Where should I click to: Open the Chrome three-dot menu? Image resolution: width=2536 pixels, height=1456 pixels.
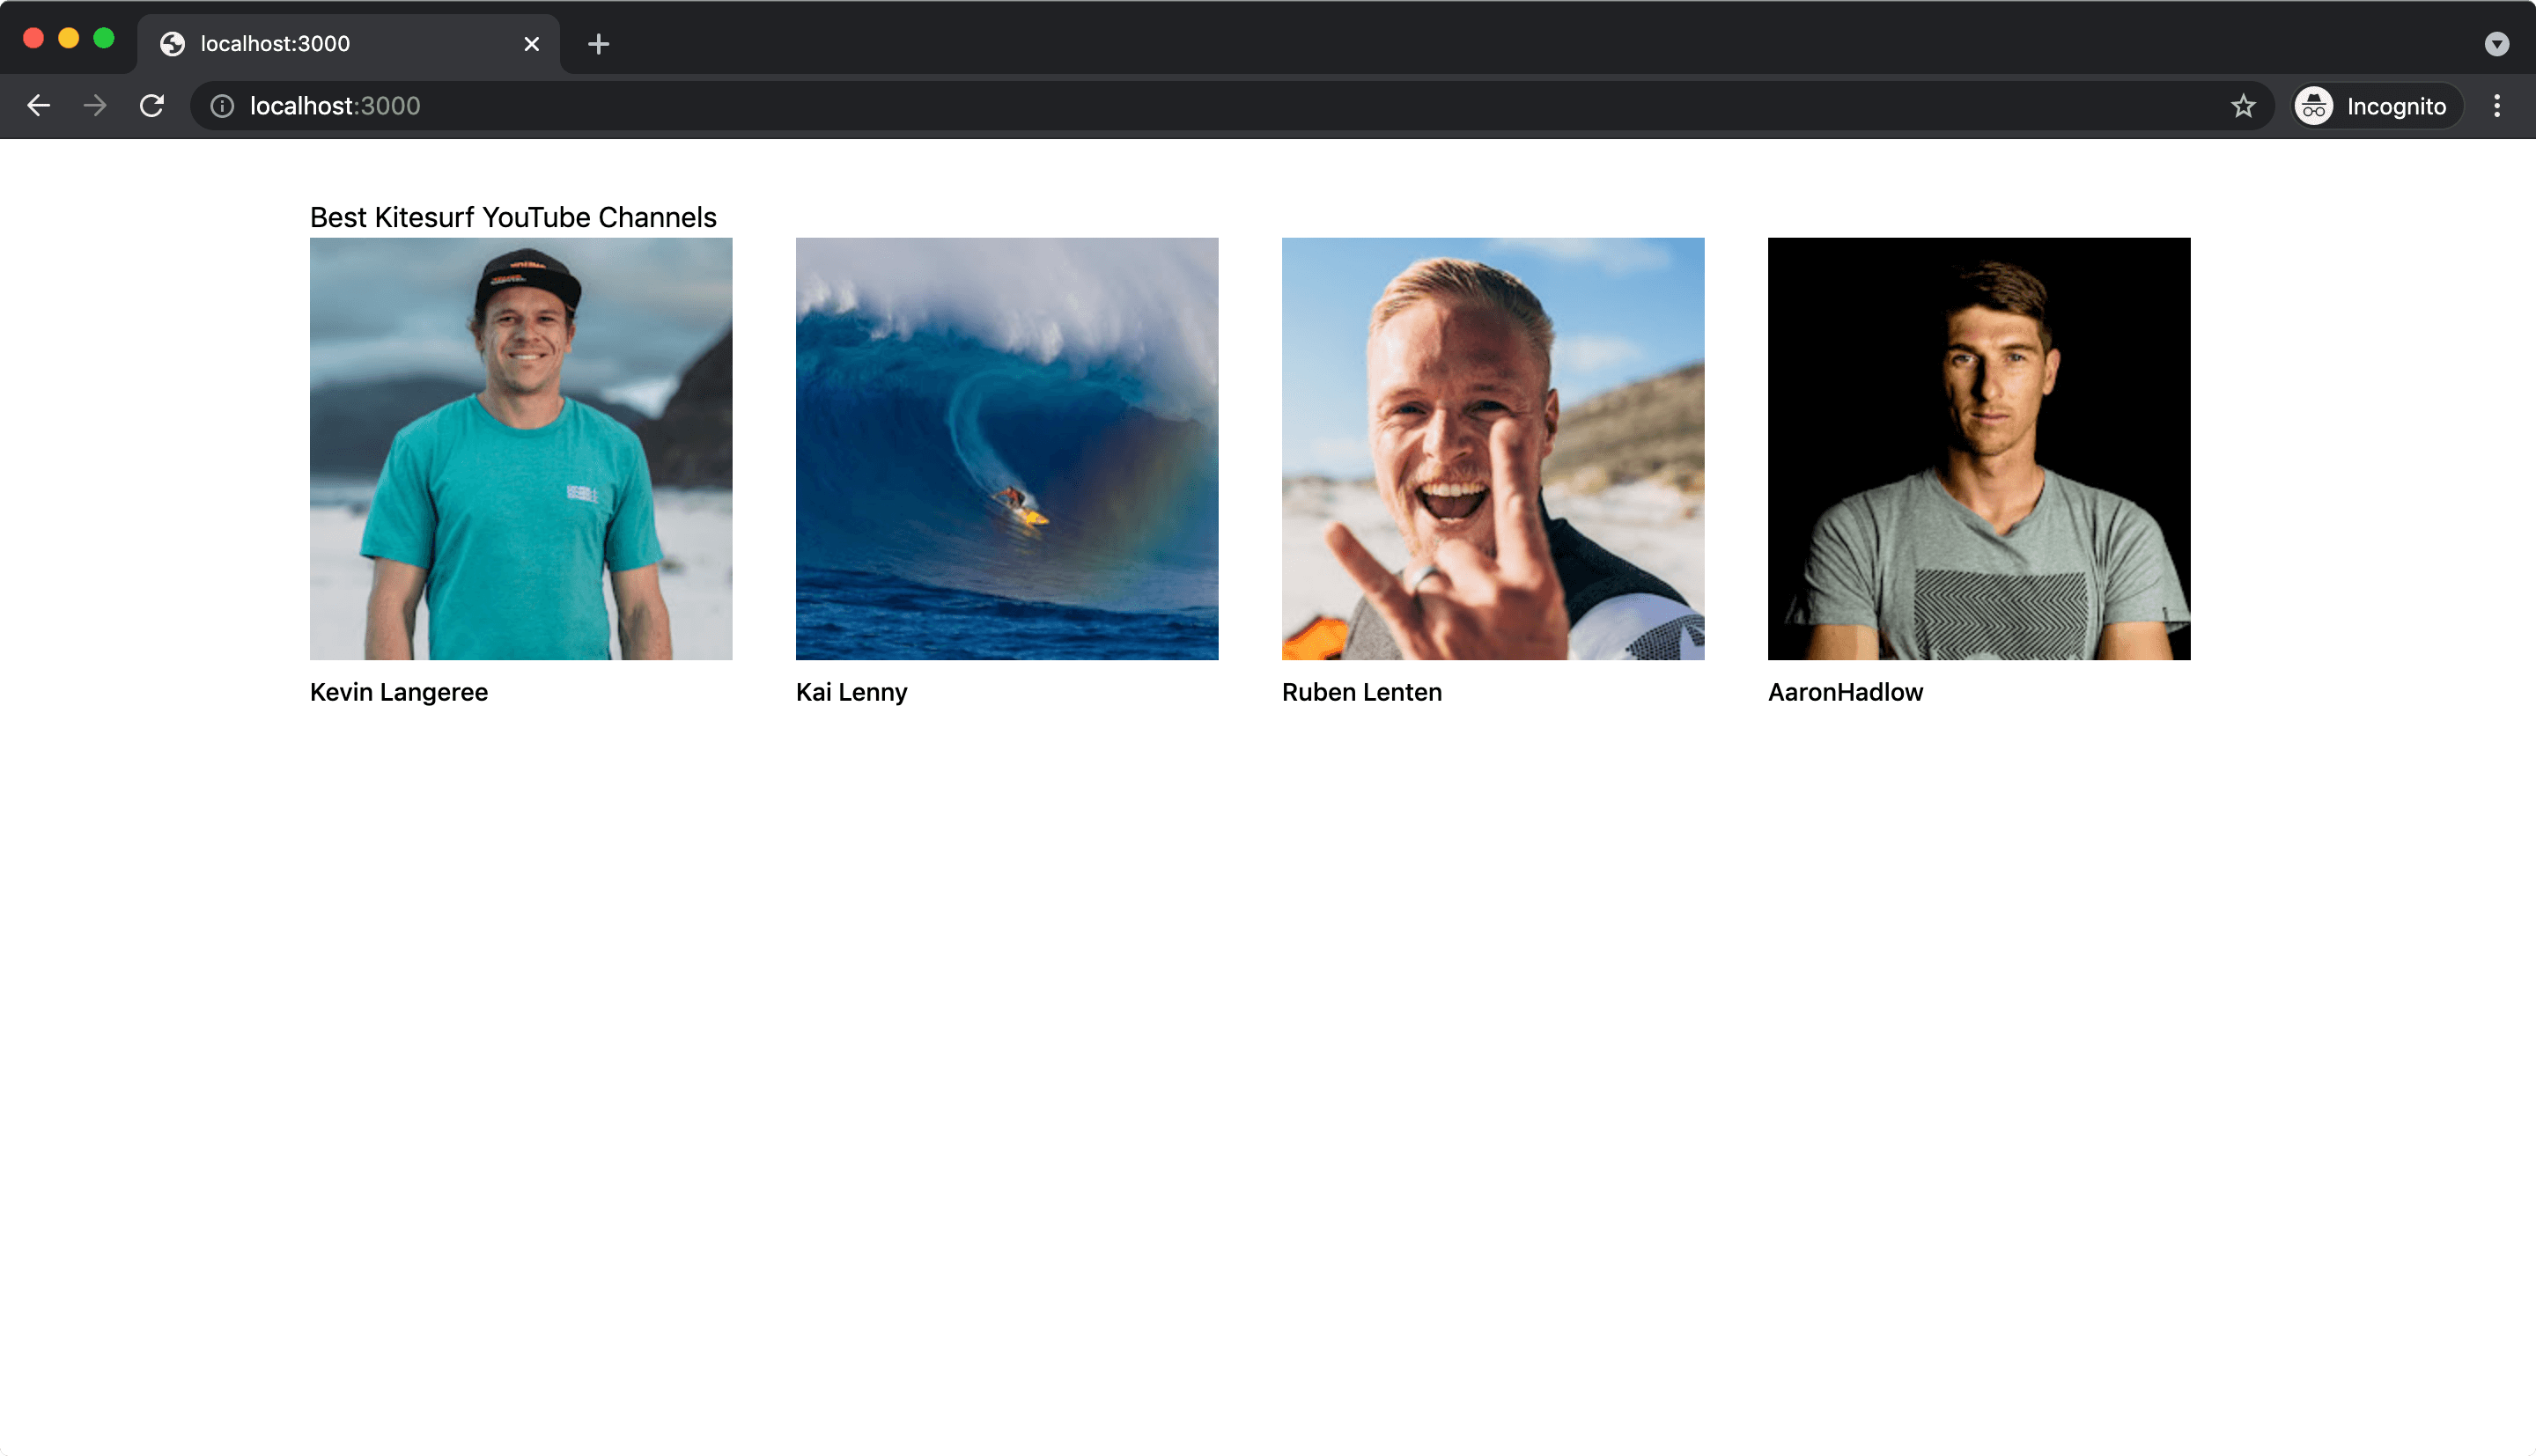(x=2497, y=106)
